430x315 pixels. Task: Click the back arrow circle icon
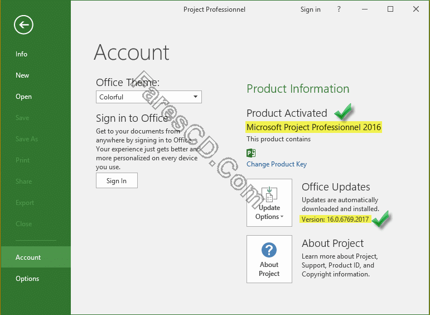[x=23, y=25]
